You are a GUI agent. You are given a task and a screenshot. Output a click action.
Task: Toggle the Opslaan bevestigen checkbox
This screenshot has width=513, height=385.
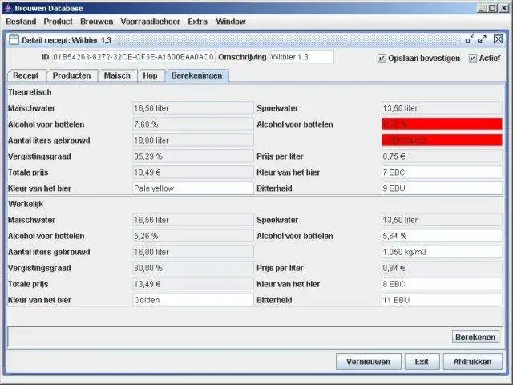tap(382, 59)
